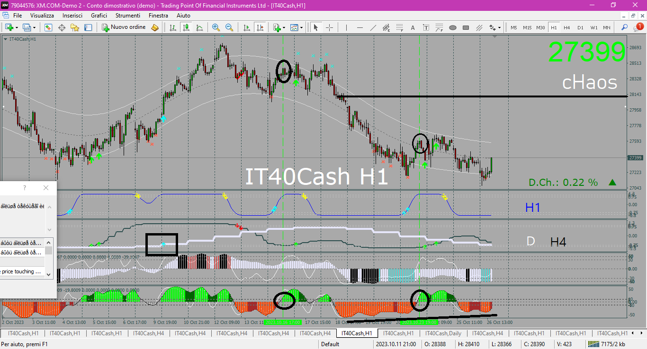The height and width of the screenshot is (349, 647).
Task: Select the horizontal line drawing tool
Action: click(x=360, y=27)
